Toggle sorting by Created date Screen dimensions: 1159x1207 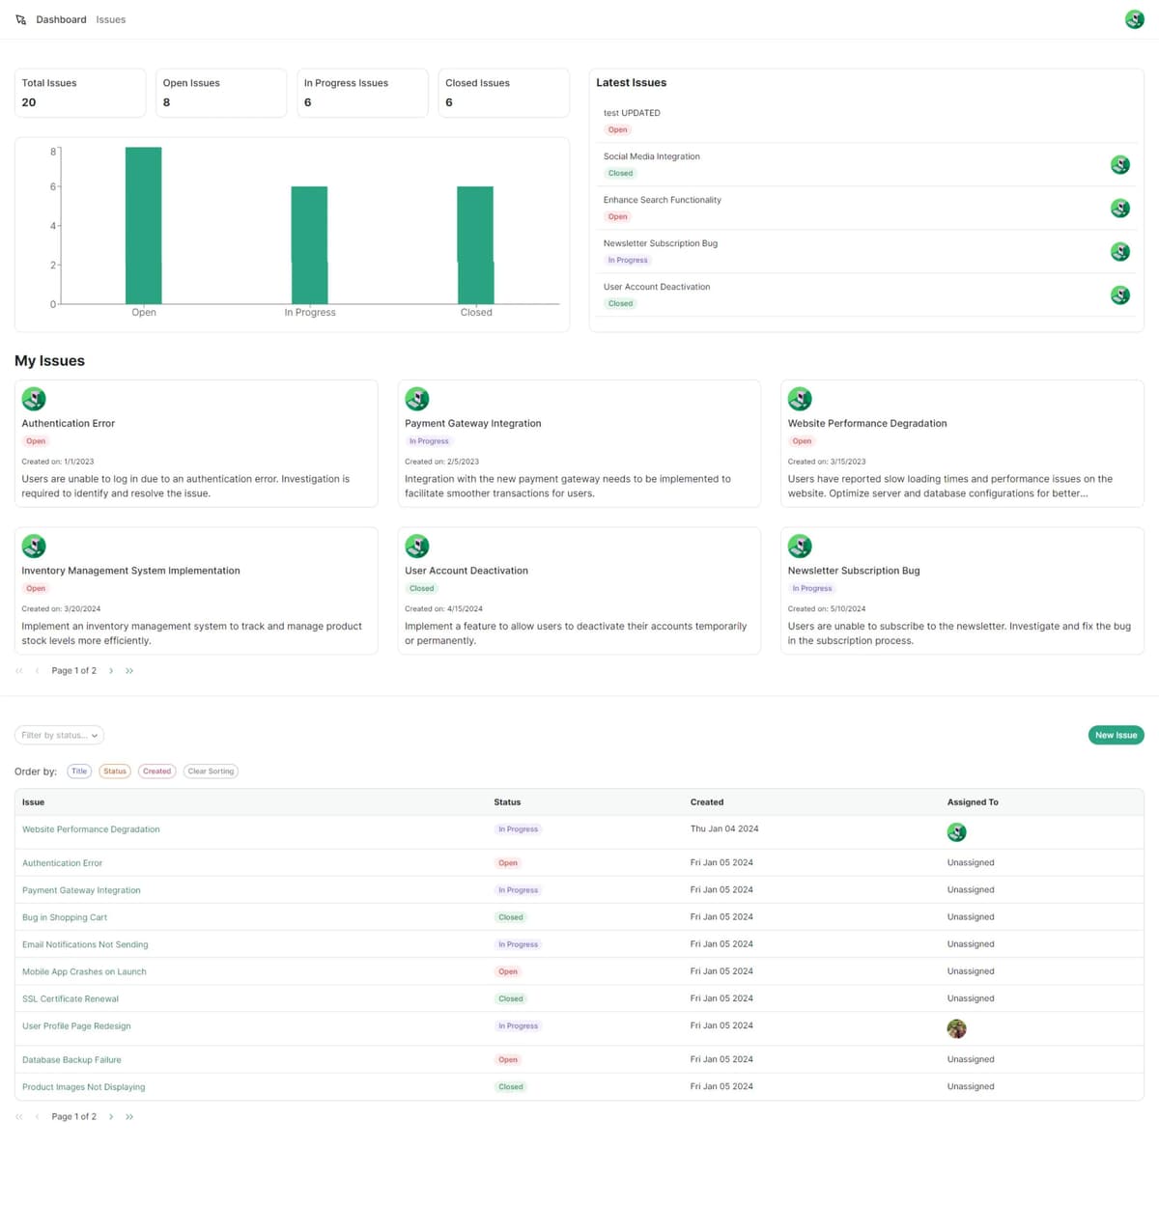156,772
